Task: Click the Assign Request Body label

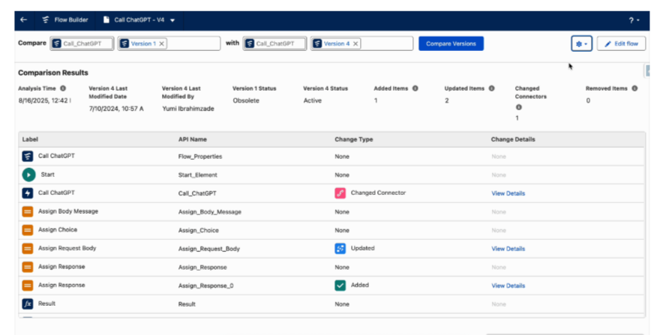Action: click(67, 248)
